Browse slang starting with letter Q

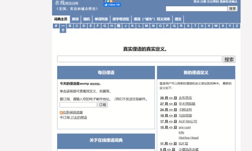point(174,26)
